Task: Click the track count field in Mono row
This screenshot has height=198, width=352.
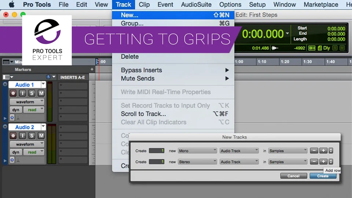Action: pyautogui.click(x=157, y=151)
